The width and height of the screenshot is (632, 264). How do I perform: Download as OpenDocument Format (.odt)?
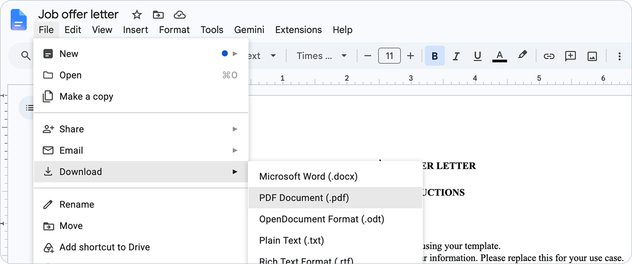click(x=335, y=219)
